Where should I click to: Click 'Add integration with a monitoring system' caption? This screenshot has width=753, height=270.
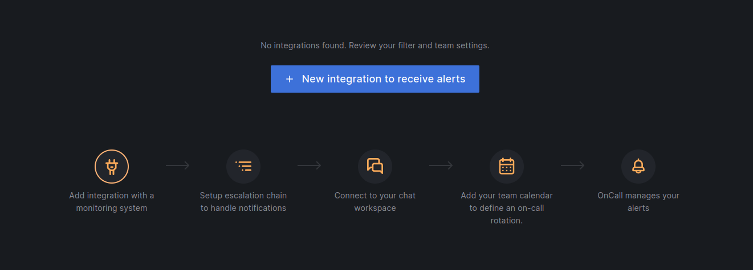pyautogui.click(x=112, y=202)
